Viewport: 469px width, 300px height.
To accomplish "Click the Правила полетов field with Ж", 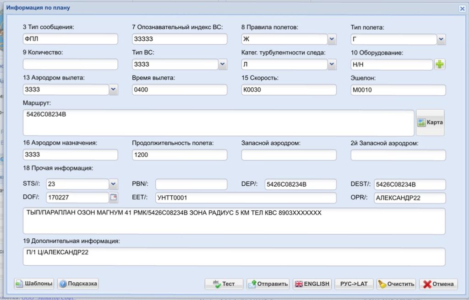I will 284,39.
